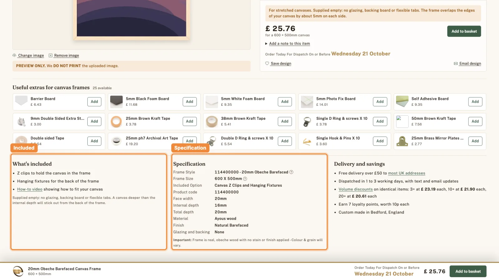Screen dimensions: 499x280
Task: Open the most UK addresses link
Action: 406,173
